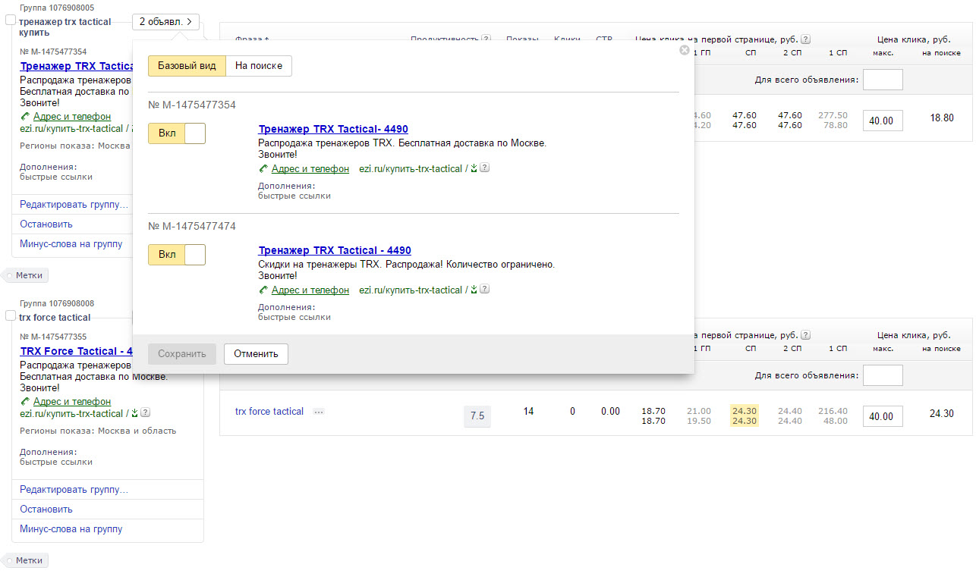
Task: Open Минус-слова на группу for тренажер trx tactical group
Action: 71,244
